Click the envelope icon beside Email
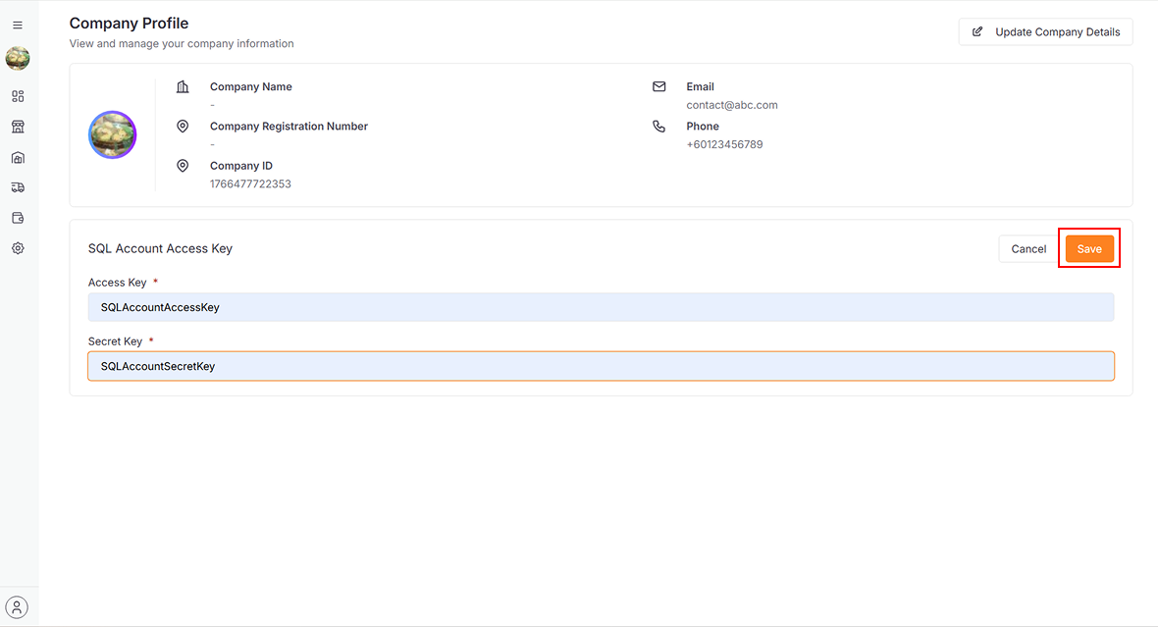This screenshot has height=627, width=1158. coord(658,87)
